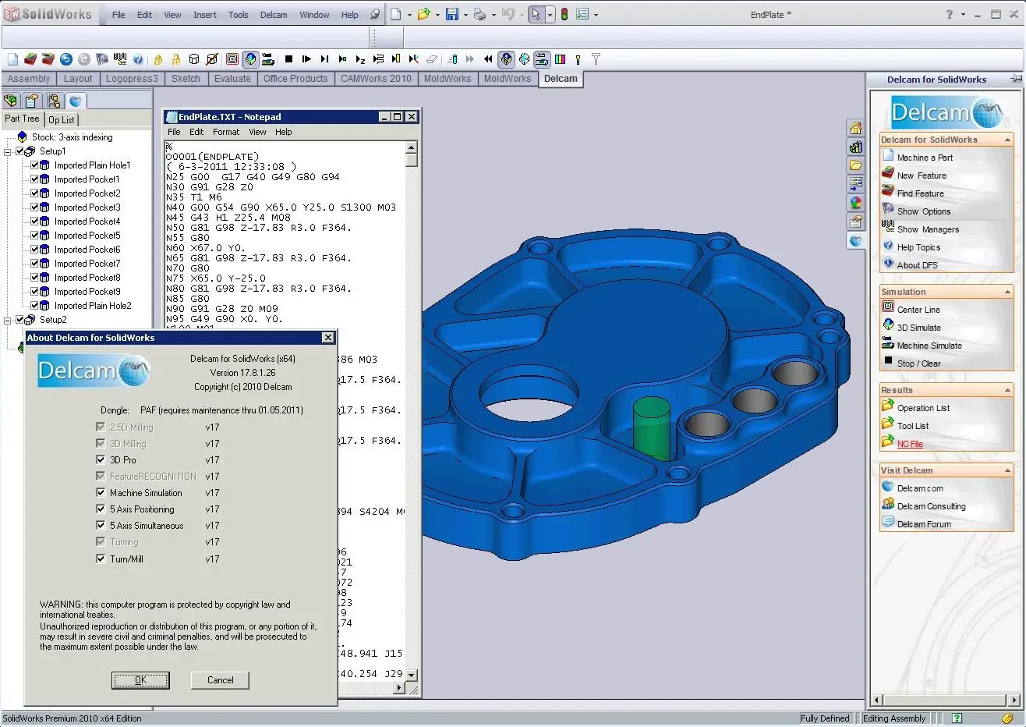Open the SolidWorks Insert menu
Image resolution: width=1026 pixels, height=727 pixels.
[x=205, y=15]
